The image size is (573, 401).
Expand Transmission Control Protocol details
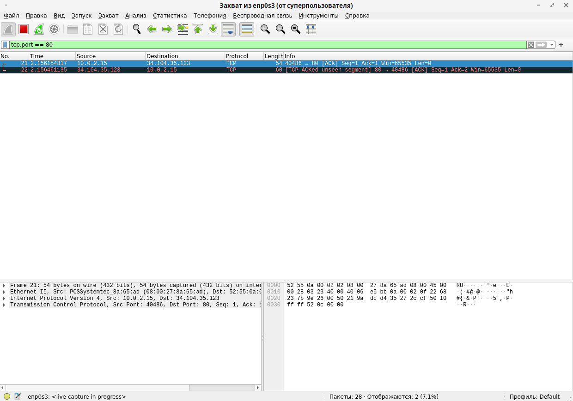[4, 305]
